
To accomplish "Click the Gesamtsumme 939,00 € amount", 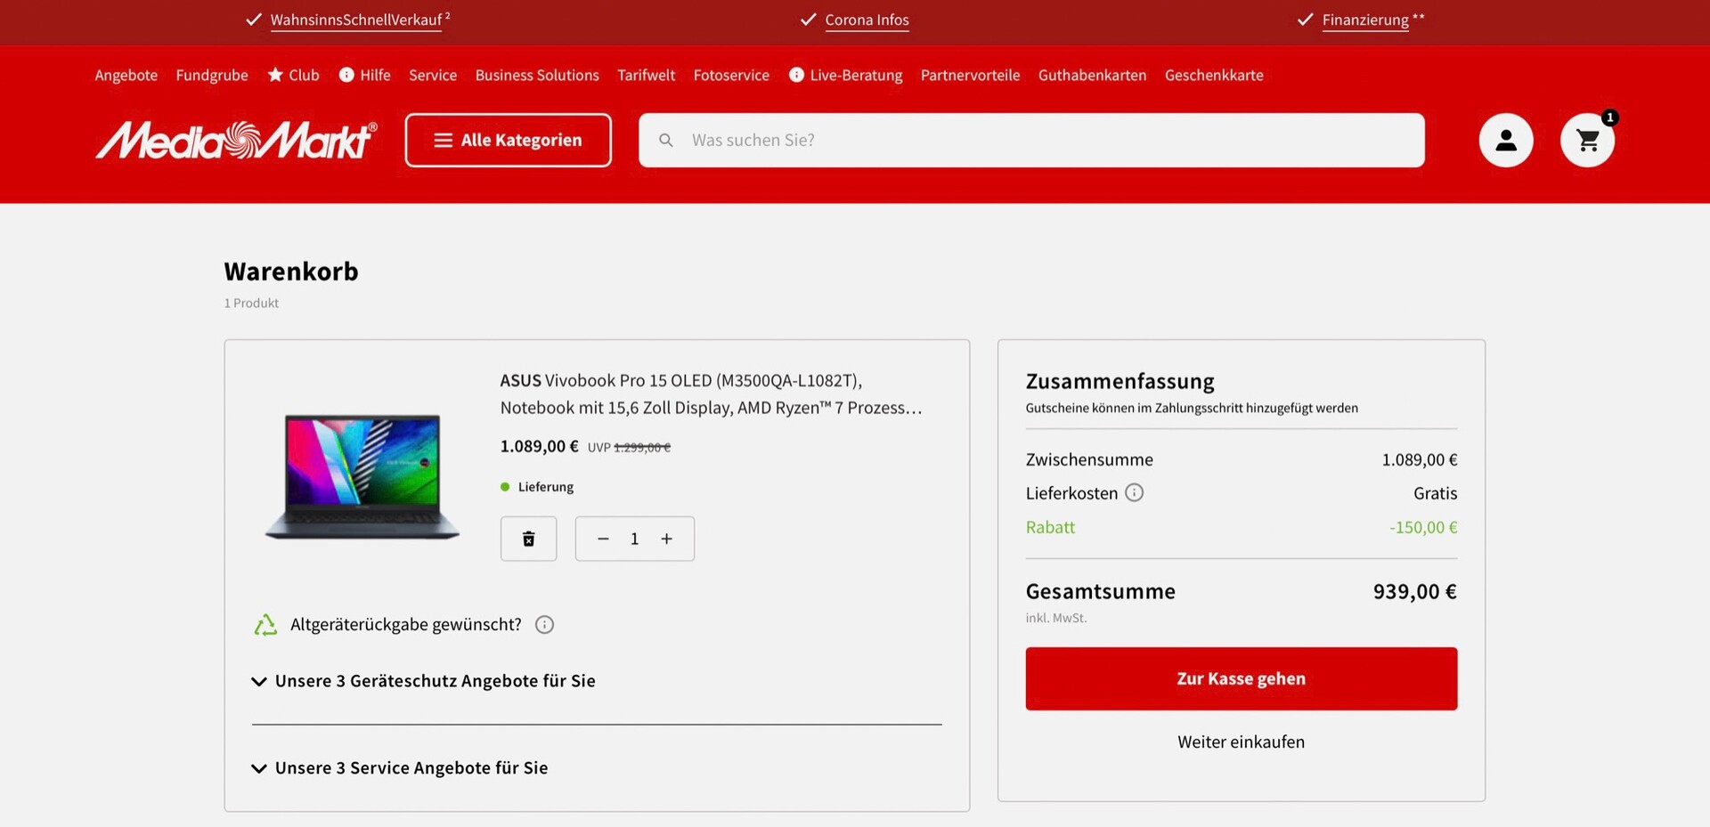I will [1414, 591].
